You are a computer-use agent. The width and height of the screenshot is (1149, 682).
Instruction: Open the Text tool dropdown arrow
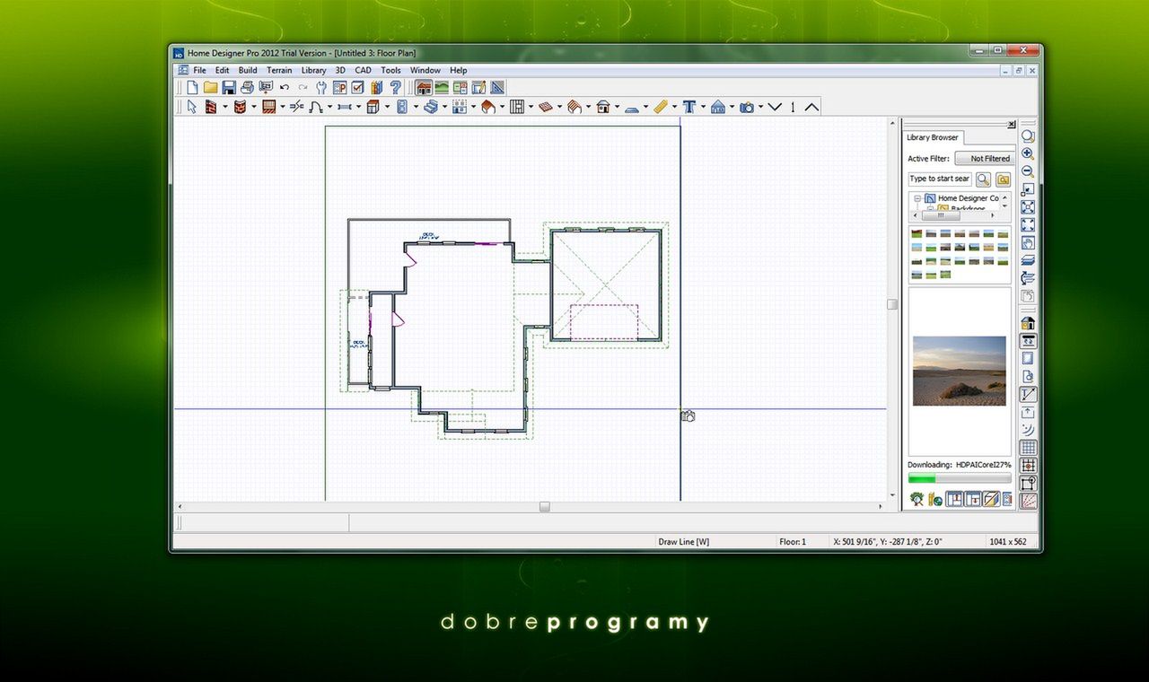point(703,107)
